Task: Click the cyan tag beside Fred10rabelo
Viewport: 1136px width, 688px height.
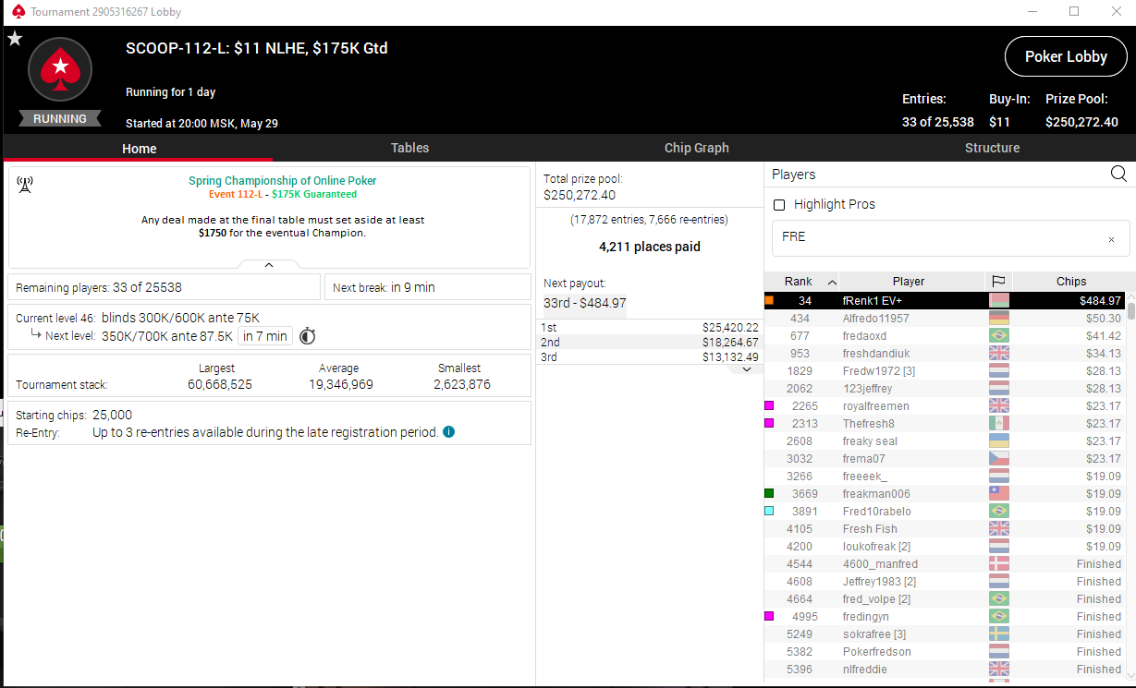Action: (769, 511)
